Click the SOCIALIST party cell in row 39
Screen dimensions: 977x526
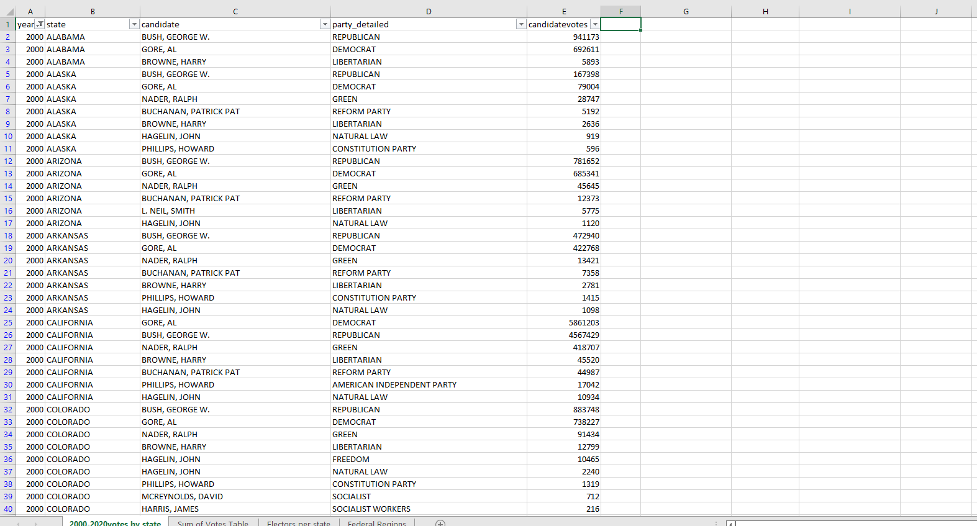pos(429,496)
